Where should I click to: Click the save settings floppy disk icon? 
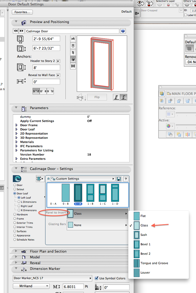[119, 179]
